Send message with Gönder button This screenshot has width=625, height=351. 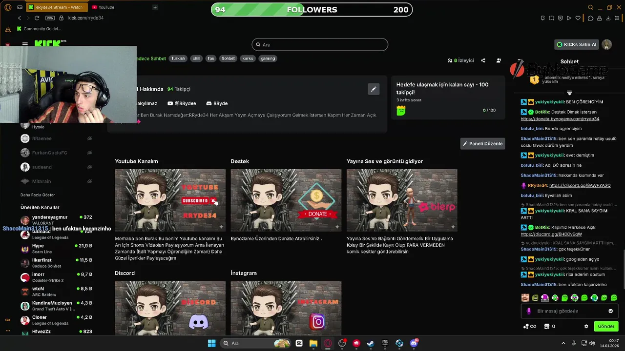click(x=606, y=326)
